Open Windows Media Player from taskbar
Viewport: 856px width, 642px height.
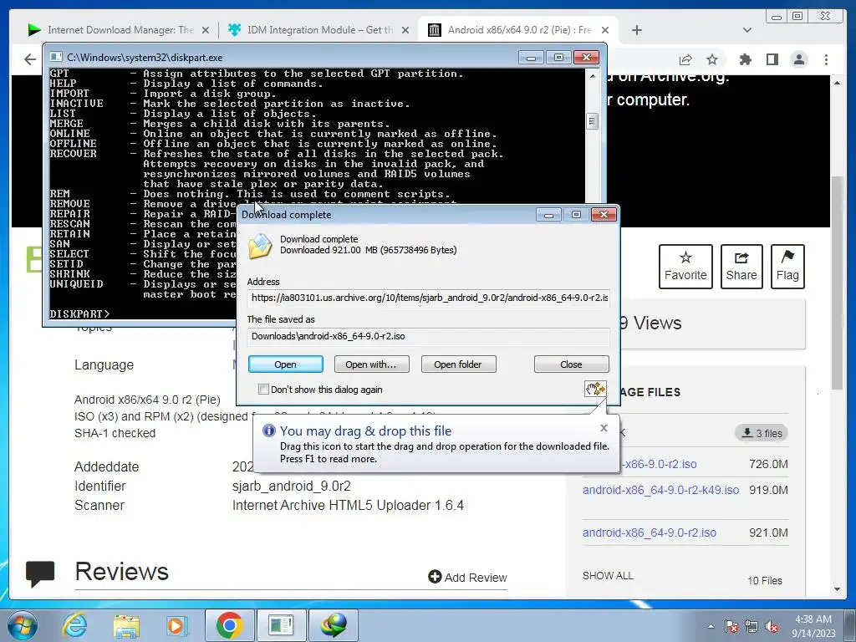177,625
